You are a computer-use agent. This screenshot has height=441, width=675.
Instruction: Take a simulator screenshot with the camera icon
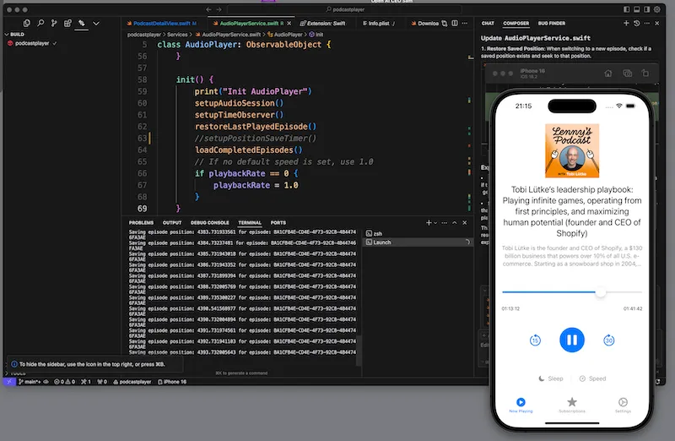pos(627,73)
